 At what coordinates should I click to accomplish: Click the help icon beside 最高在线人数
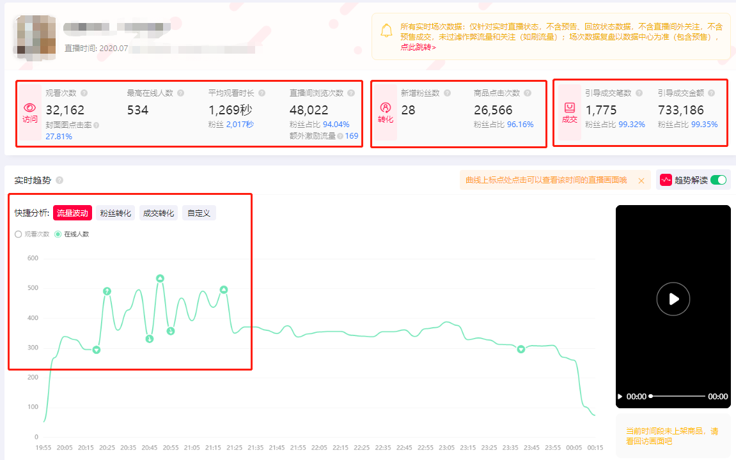click(x=180, y=93)
